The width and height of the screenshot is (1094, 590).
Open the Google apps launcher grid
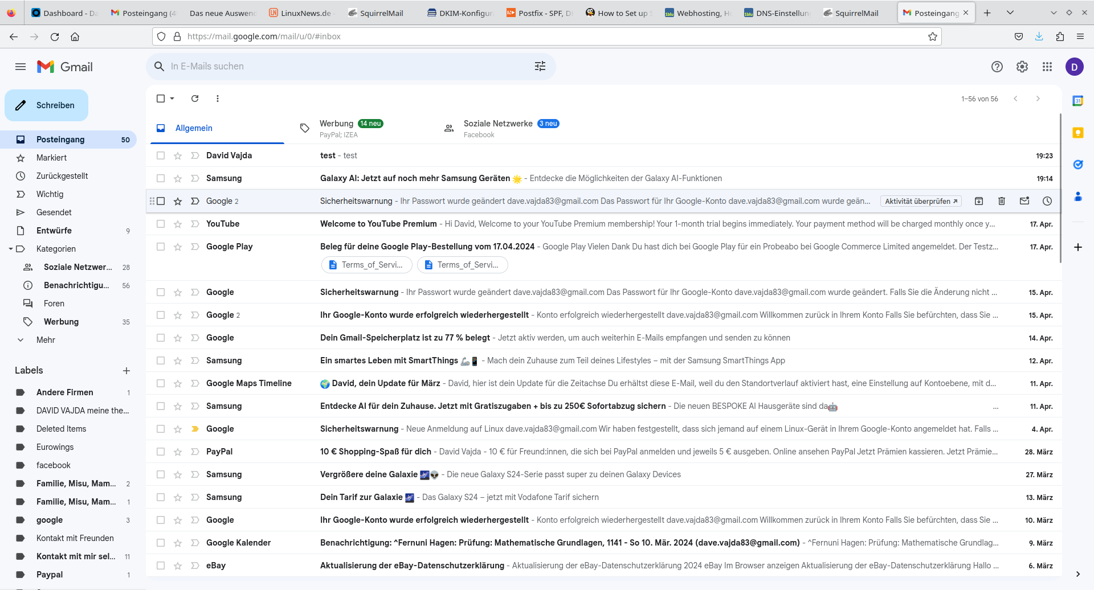tap(1047, 67)
